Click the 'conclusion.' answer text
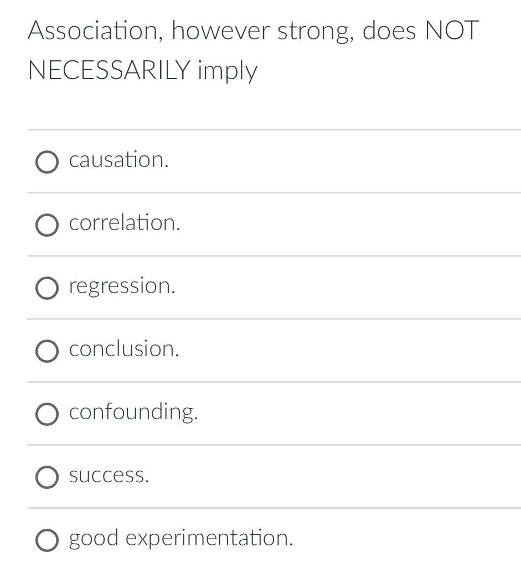This screenshot has width=521, height=563. click(x=123, y=349)
